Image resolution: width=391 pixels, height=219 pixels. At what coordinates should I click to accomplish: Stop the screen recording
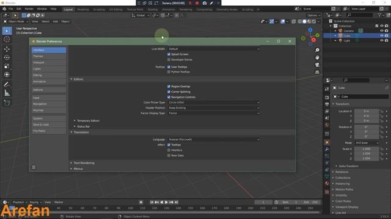coord(197,3)
